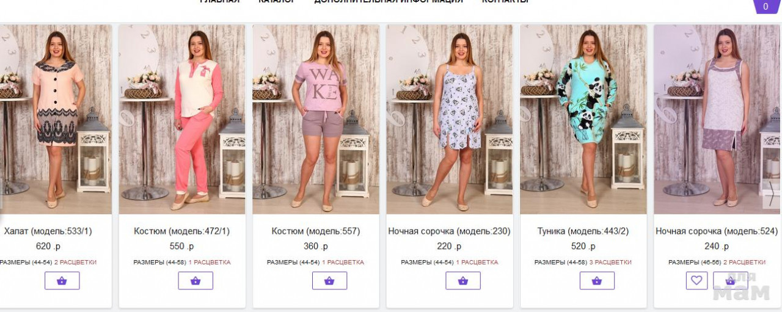Open the panda tunic product photo

[x=583, y=119]
